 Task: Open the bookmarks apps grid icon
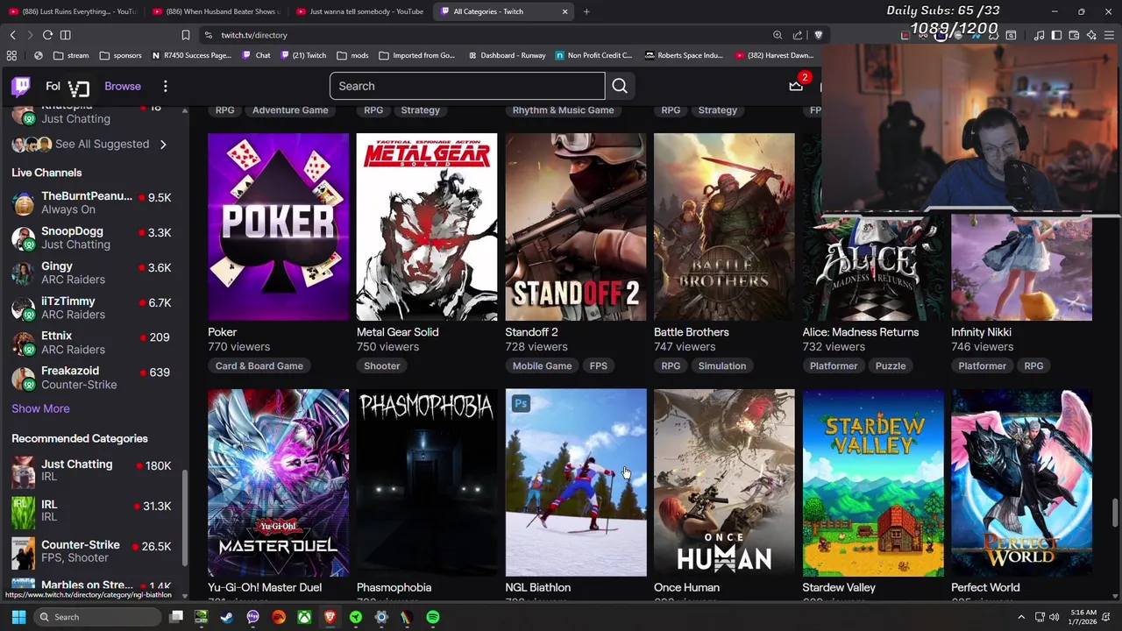click(x=11, y=55)
